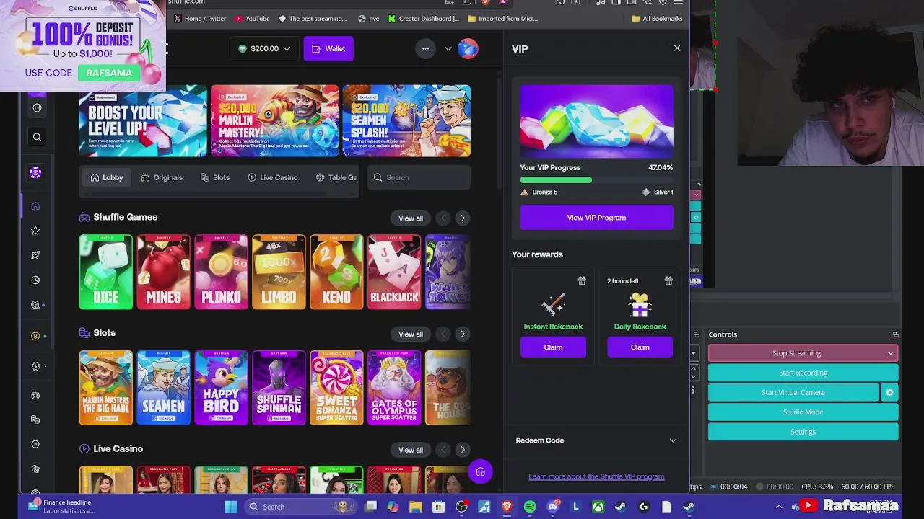
Task: Open the Dice game thumbnail
Action: coord(106,272)
